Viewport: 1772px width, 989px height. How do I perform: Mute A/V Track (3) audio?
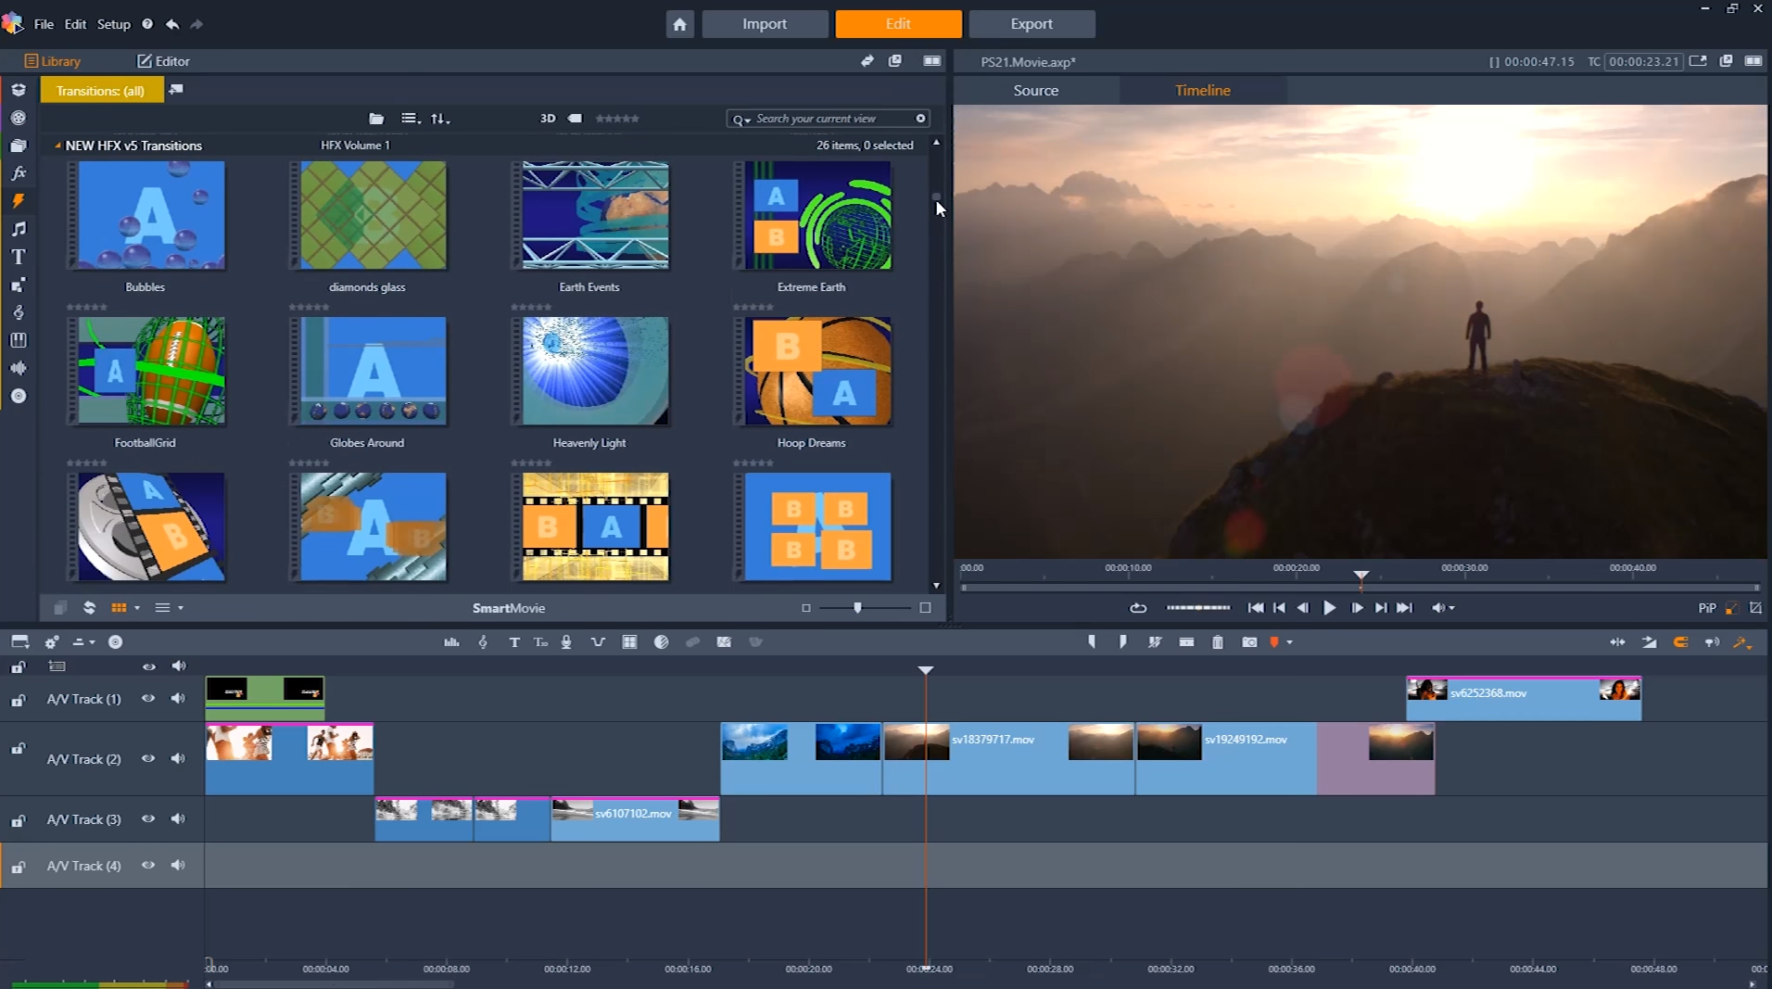tap(178, 819)
